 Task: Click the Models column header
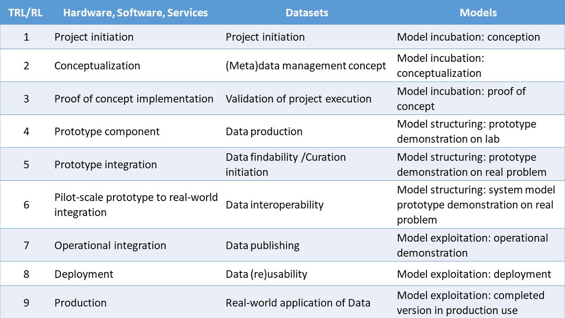point(478,13)
